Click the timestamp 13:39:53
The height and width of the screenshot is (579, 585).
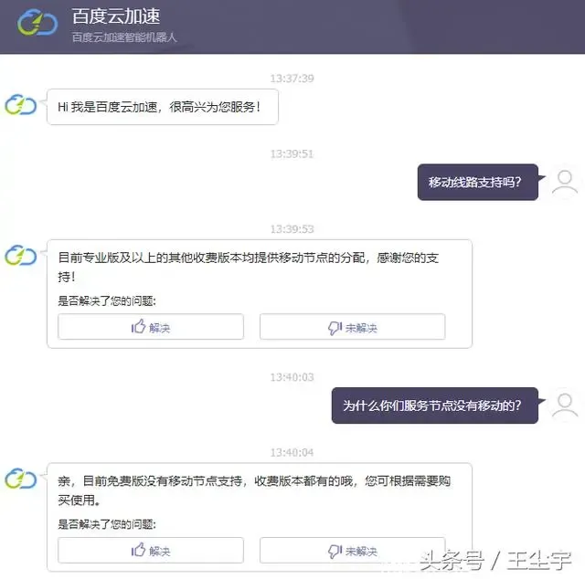pos(292,228)
